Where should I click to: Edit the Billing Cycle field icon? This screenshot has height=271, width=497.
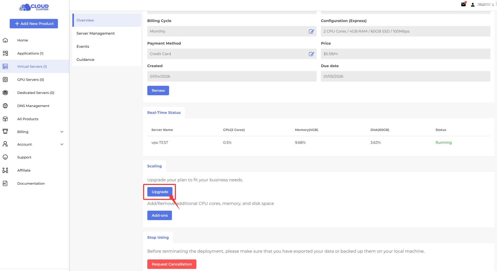point(311,31)
